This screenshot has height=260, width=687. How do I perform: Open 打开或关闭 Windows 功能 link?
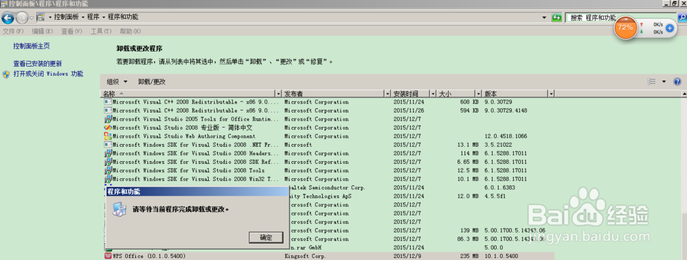[x=48, y=74]
